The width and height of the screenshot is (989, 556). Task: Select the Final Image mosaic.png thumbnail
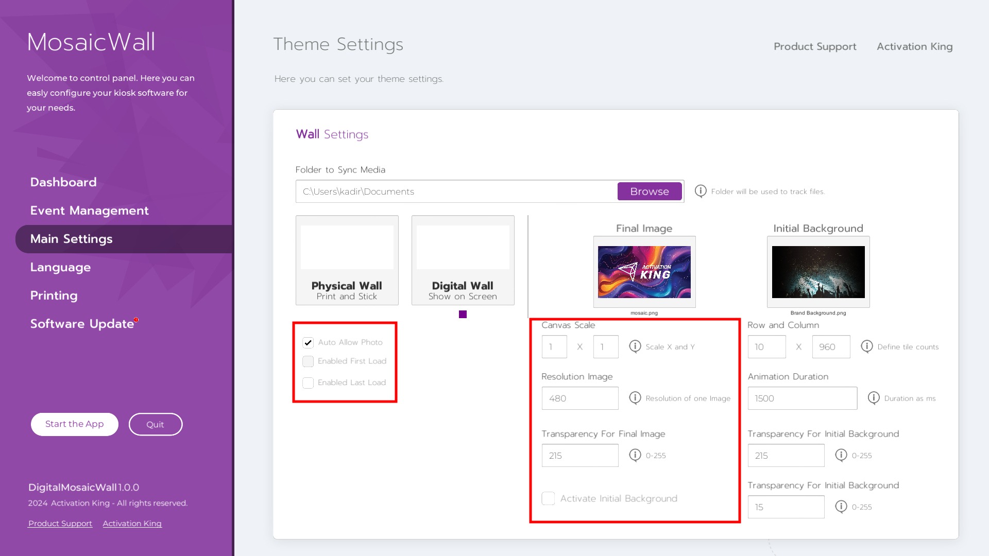pos(644,272)
